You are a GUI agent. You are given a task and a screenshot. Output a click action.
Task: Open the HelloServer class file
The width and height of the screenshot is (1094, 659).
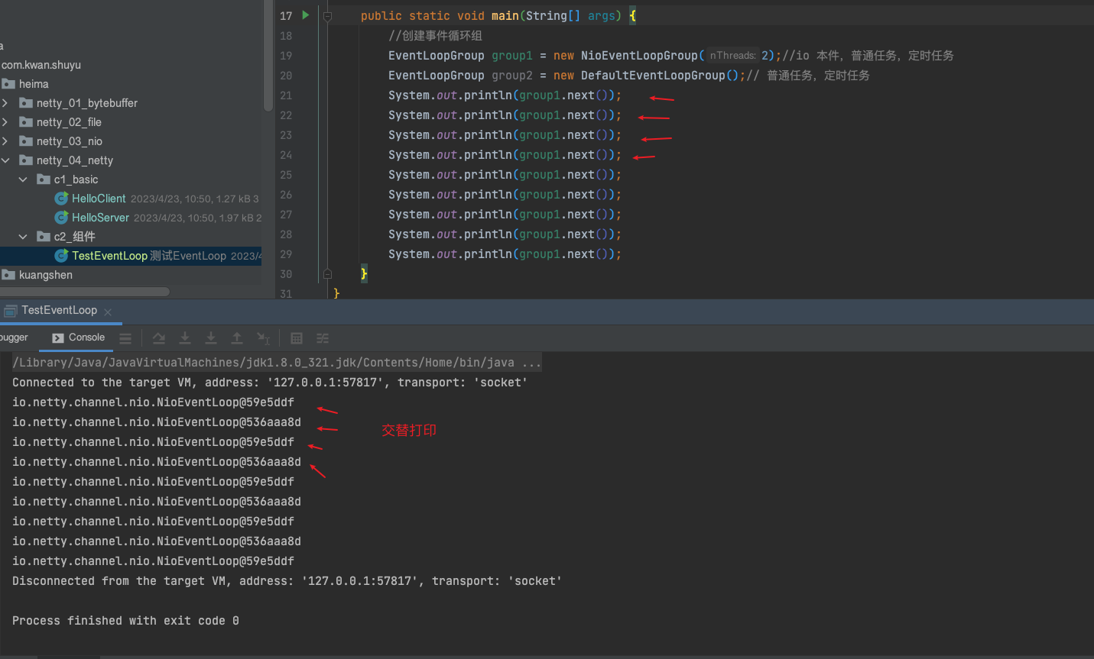point(100,218)
